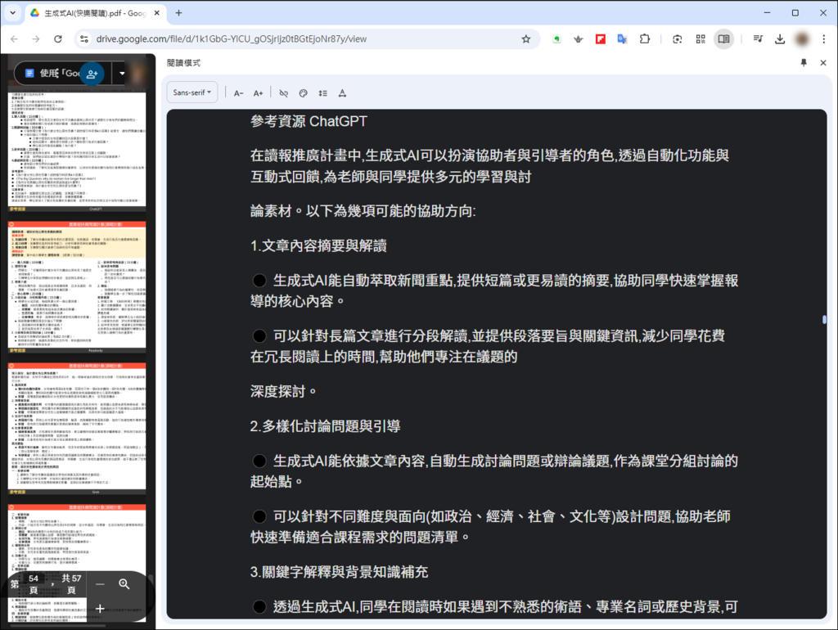The width and height of the screenshot is (838, 630).
Task: Click the reading panel vertical scrollbar
Action: [824, 320]
